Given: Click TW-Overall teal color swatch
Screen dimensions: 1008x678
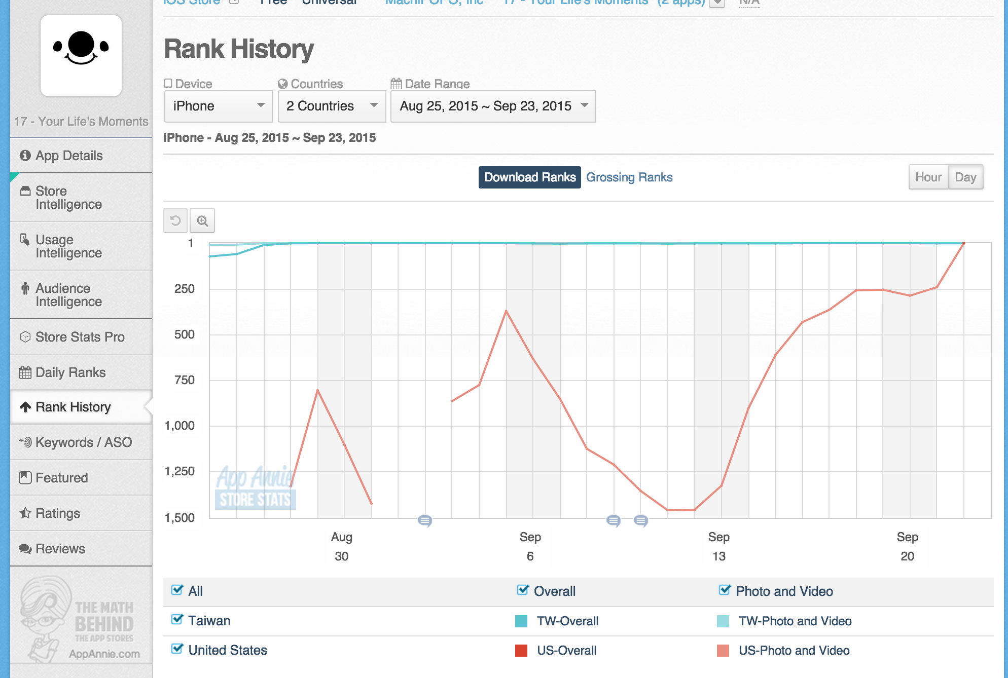Looking at the screenshot, I should pos(521,621).
